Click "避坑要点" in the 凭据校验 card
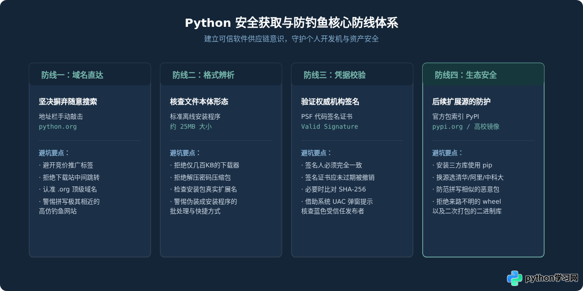This screenshot has height=291, width=583. [x=317, y=153]
